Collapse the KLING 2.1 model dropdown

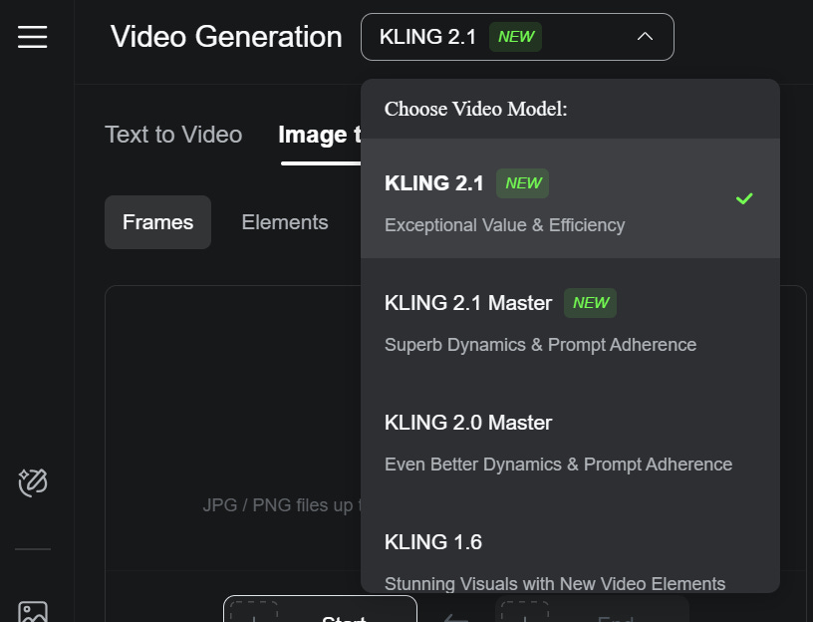click(x=517, y=37)
